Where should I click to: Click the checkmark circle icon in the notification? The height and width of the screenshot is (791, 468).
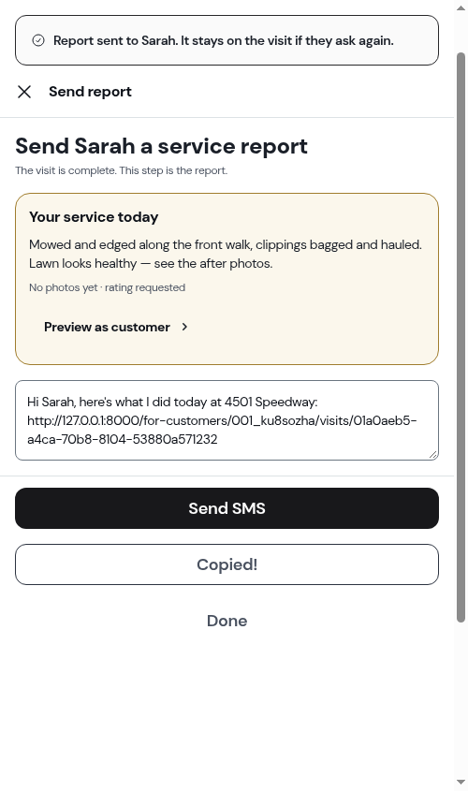click(x=38, y=40)
